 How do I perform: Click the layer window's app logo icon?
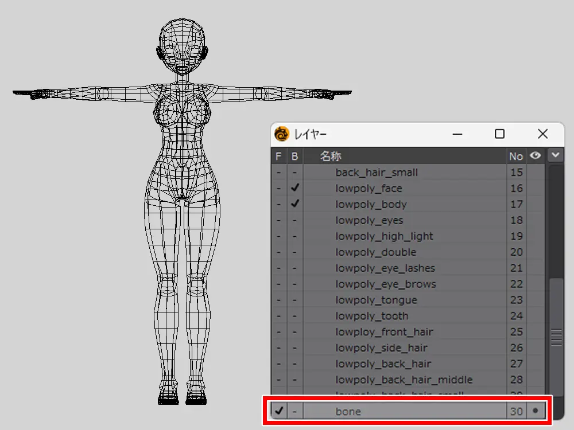pyautogui.click(x=282, y=134)
